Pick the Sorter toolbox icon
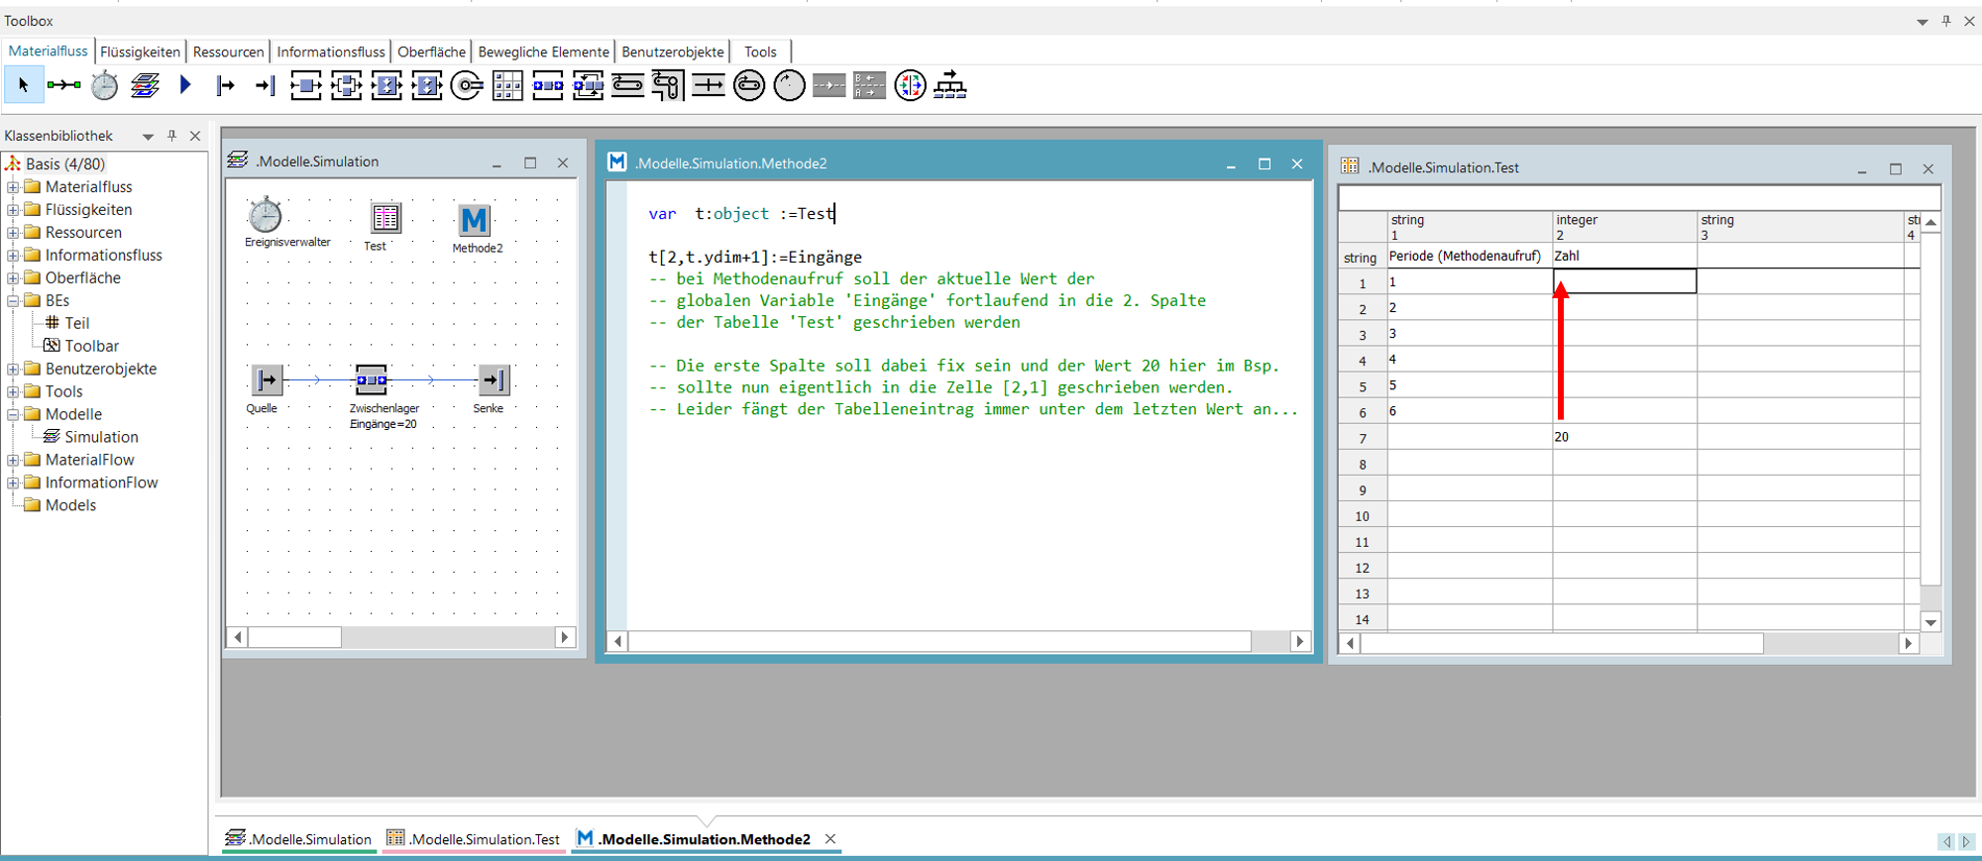 588,86
